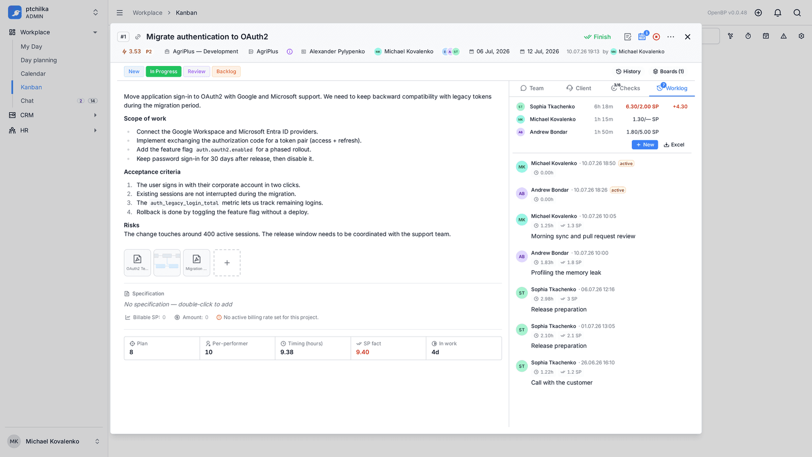Open the notifications bell

tap(777, 13)
